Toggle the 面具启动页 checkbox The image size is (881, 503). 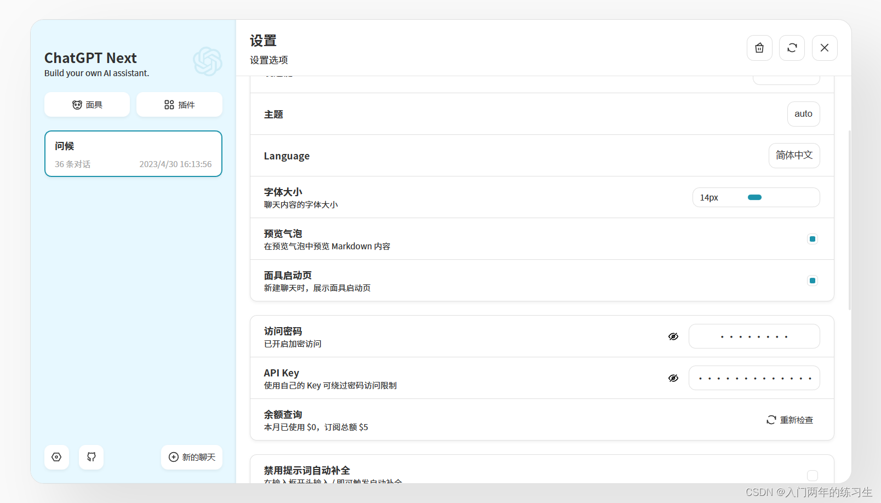813,281
